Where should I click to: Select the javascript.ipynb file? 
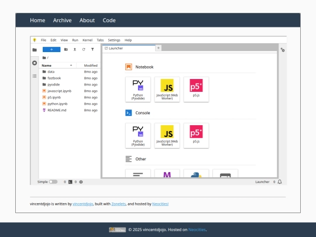click(70, 91)
